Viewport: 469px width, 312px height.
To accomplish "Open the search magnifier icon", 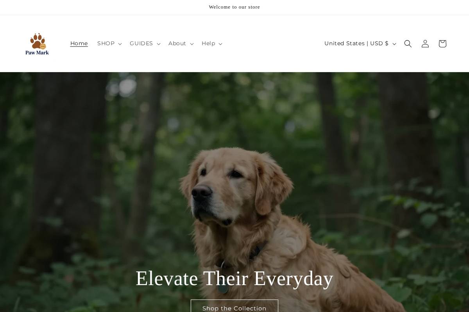I will tap(408, 44).
